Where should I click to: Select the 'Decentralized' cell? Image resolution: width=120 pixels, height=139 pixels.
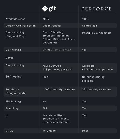pos(51,26)
